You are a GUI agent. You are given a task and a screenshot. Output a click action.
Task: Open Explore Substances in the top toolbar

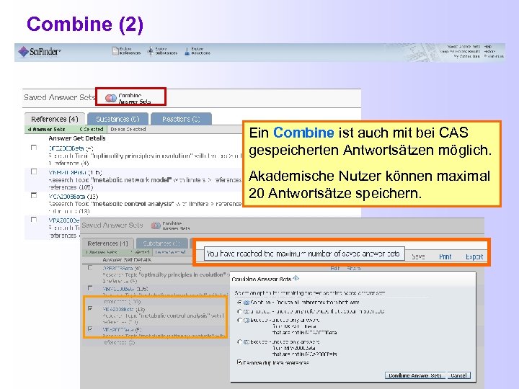(162, 51)
